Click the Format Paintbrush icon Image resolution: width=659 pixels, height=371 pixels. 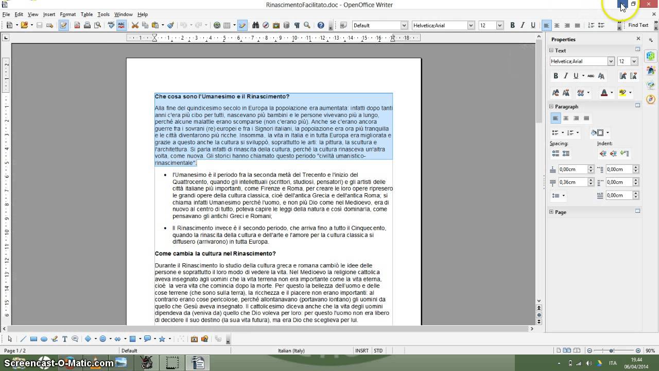coord(170,25)
